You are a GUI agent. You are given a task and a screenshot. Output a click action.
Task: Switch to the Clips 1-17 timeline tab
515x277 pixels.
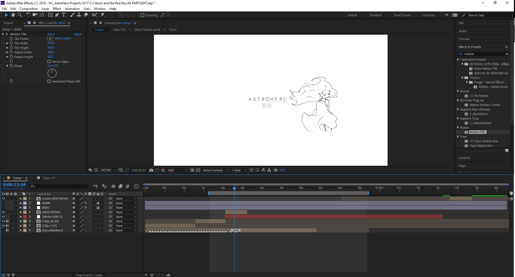tap(49, 178)
